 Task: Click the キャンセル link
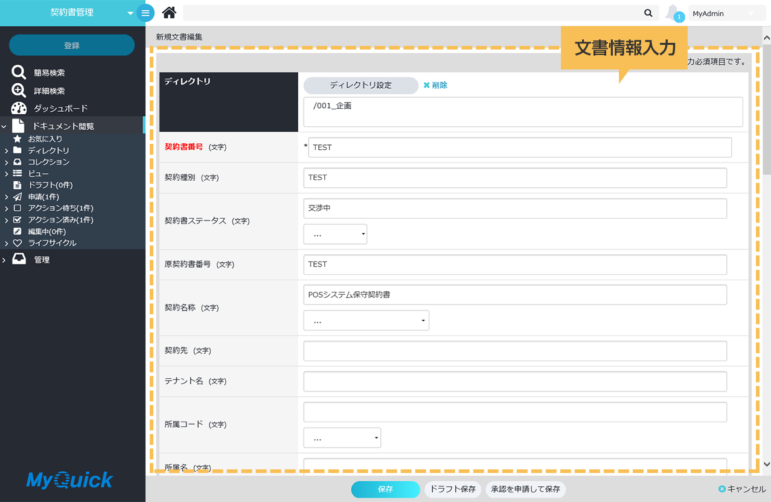742,489
